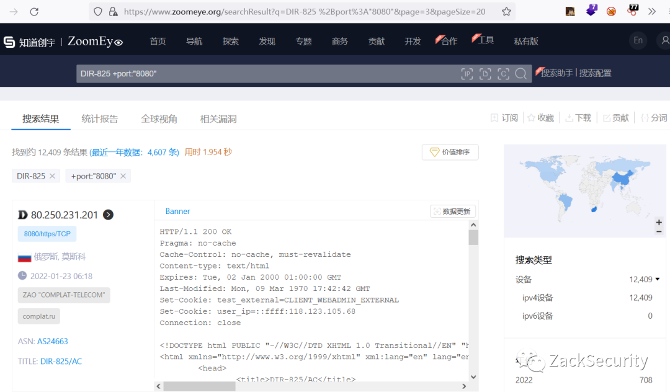Image resolution: width=670 pixels, height=392 pixels.
Task: Remove the +port:"8080" filter tag
Action: tap(123, 176)
